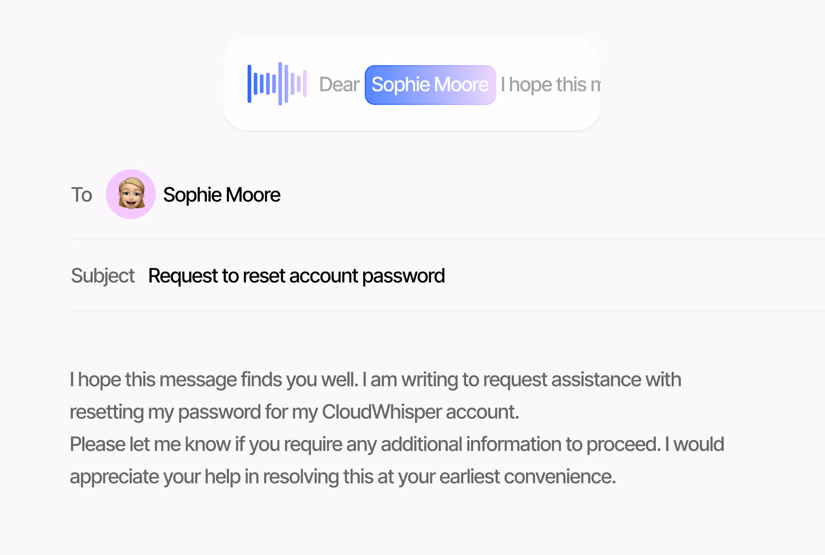Image resolution: width=825 pixels, height=555 pixels.
Task: Select Sophie Moore's avatar image
Action: (x=131, y=194)
